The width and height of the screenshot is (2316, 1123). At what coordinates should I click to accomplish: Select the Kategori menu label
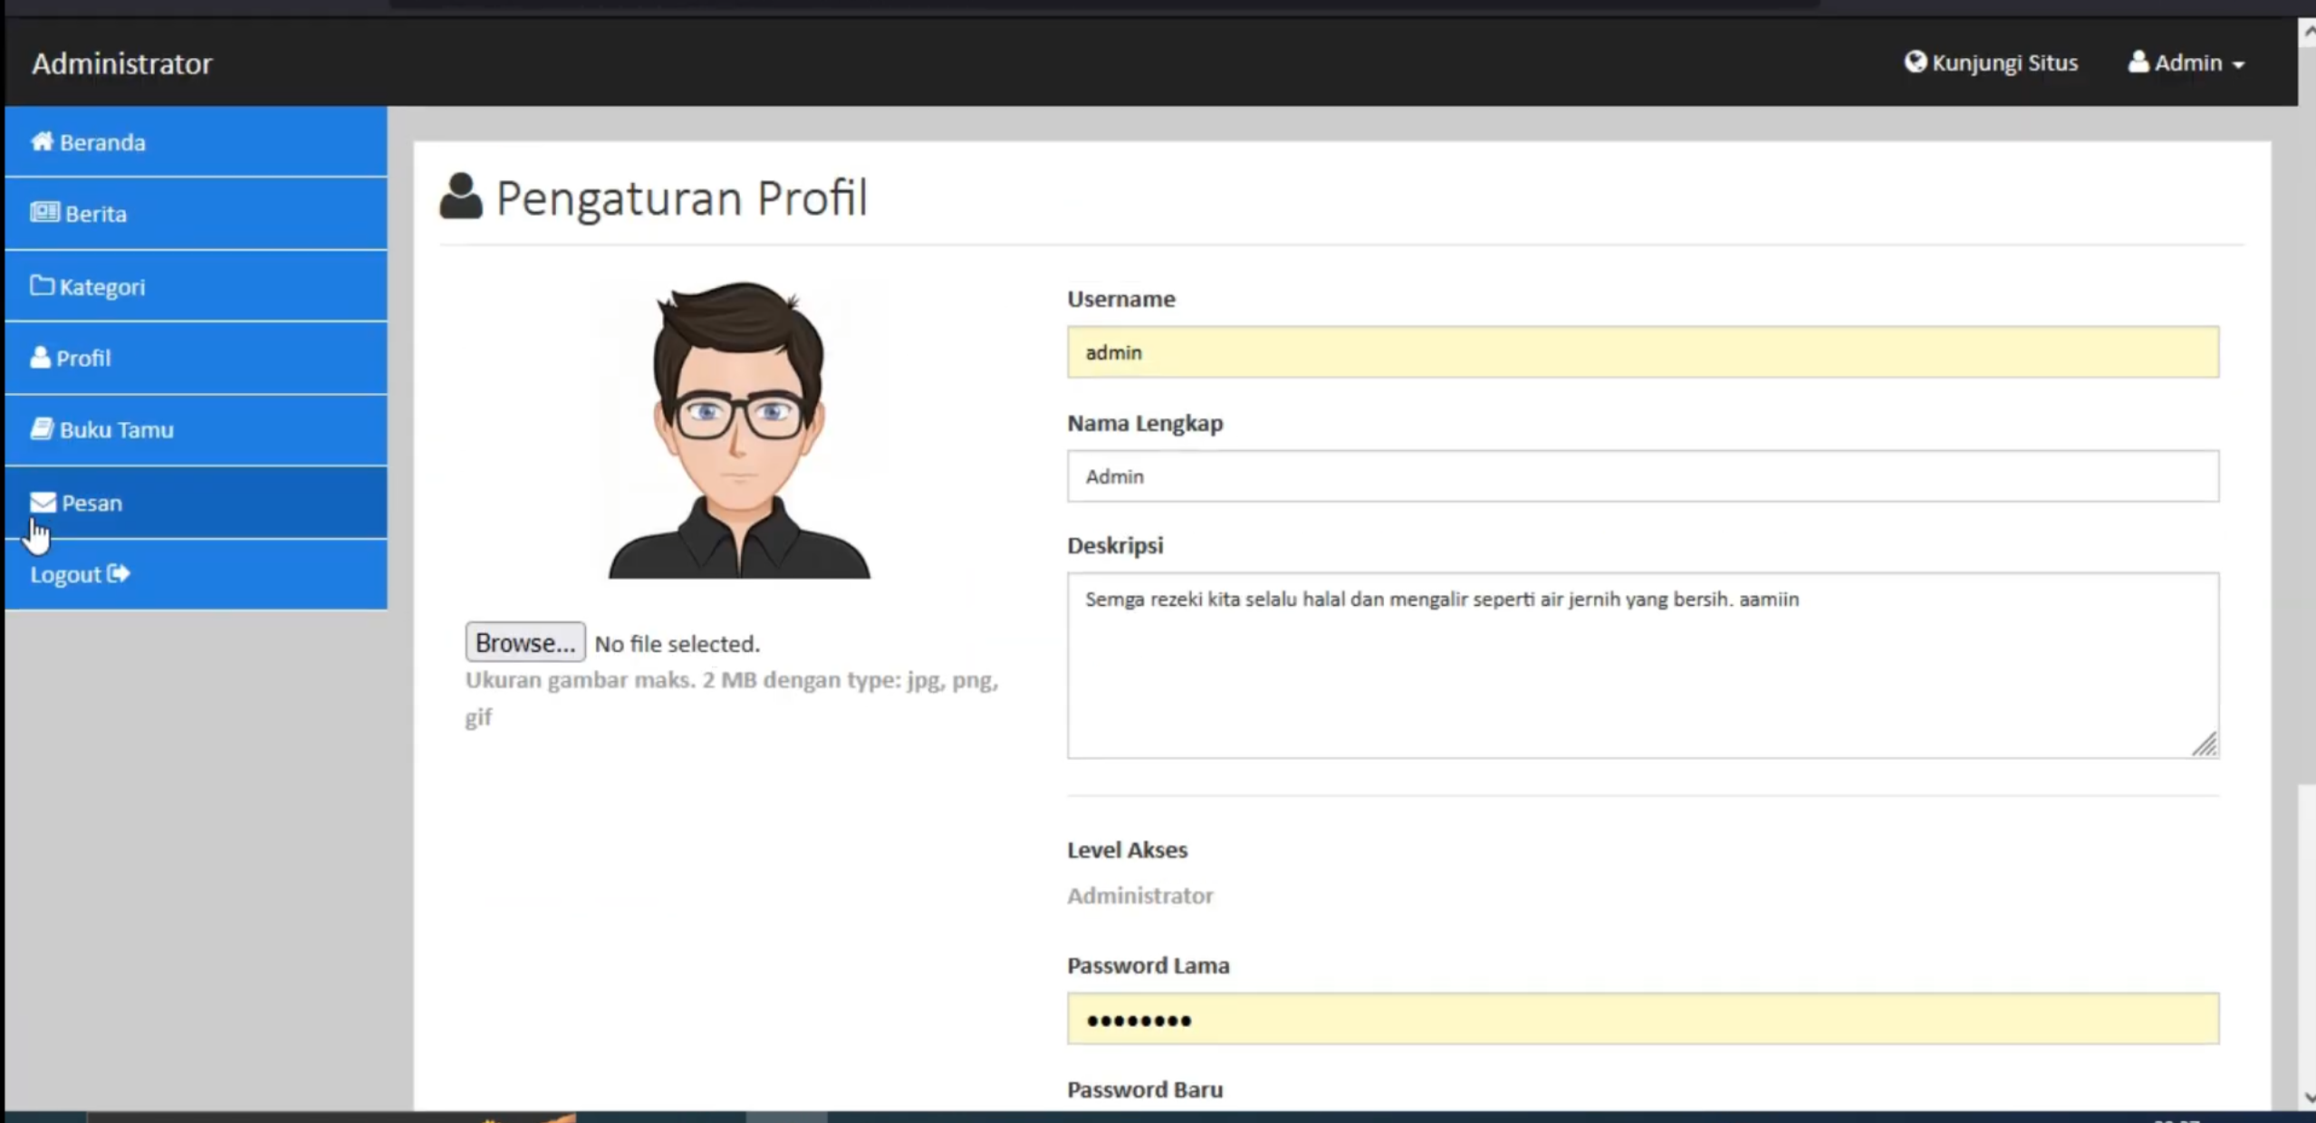pos(102,287)
